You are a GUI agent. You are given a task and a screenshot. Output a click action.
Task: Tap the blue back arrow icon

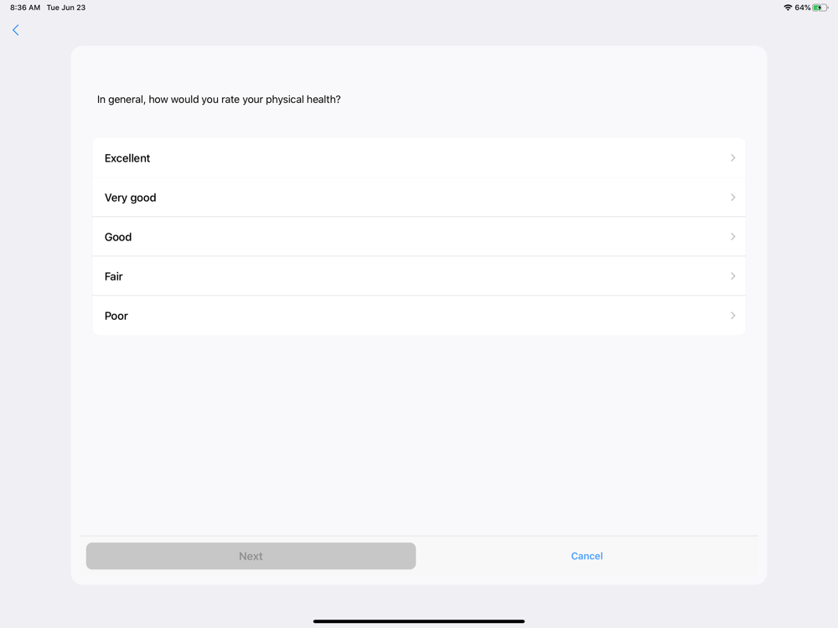16,30
